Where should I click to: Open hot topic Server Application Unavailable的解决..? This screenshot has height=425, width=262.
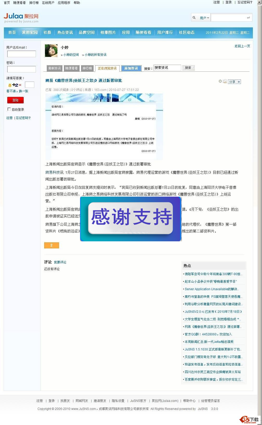coord(212,289)
